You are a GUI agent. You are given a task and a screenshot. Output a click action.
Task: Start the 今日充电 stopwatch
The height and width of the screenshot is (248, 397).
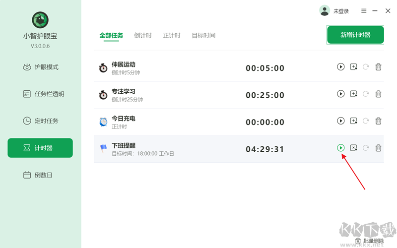(341, 121)
